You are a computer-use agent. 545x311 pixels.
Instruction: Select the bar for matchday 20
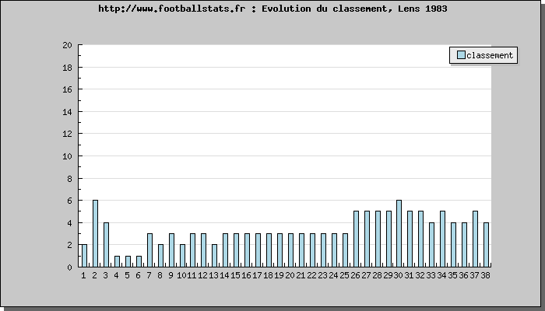click(290, 250)
